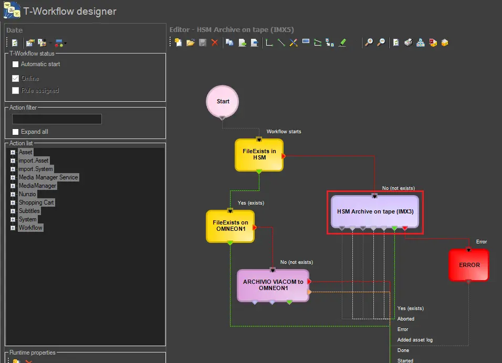Zoom out with the minus magnifier
Image resolution: width=502 pixels, height=363 pixels.
(381, 42)
